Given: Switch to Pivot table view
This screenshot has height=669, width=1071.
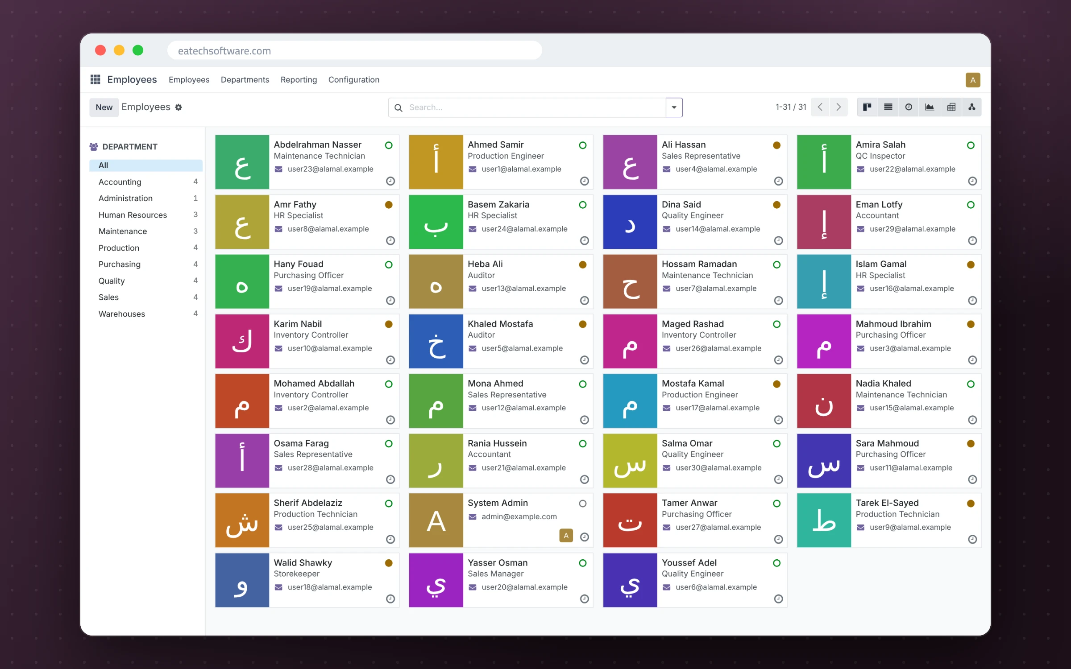Looking at the screenshot, I should coord(951,107).
